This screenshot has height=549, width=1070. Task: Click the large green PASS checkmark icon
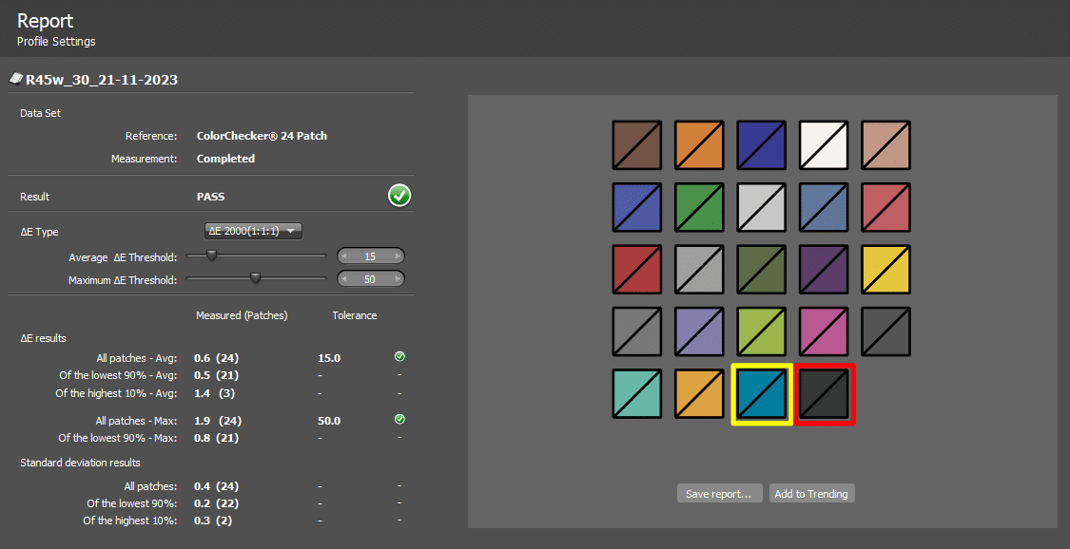tap(399, 196)
